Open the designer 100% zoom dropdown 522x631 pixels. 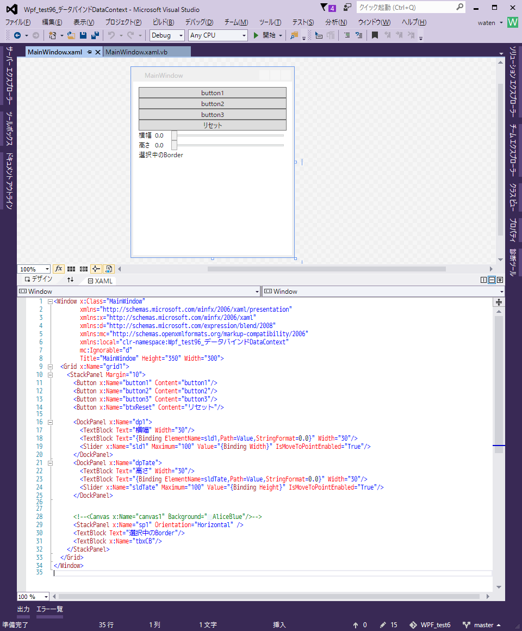click(x=34, y=269)
